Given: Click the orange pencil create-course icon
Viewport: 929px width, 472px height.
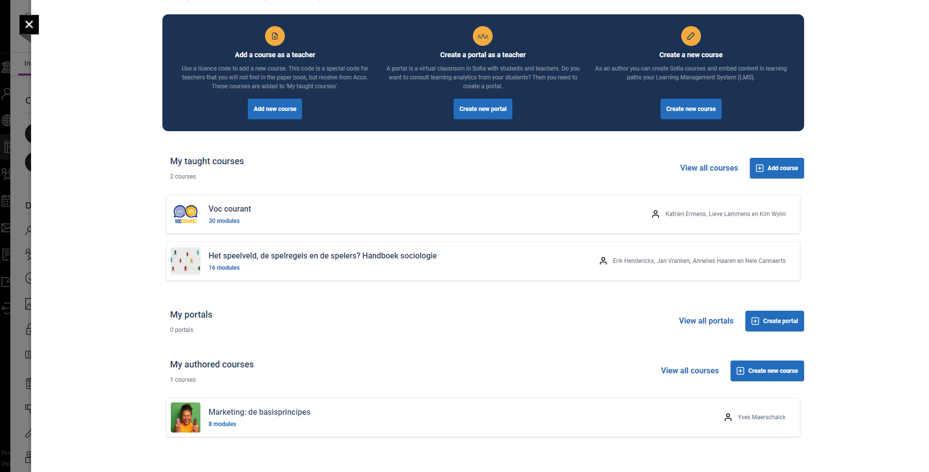Looking at the screenshot, I should pyautogui.click(x=691, y=36).
